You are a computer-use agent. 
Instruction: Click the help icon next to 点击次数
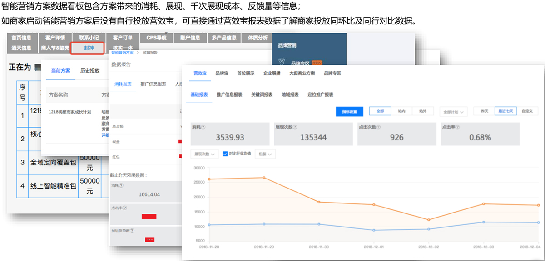point(379,127)
